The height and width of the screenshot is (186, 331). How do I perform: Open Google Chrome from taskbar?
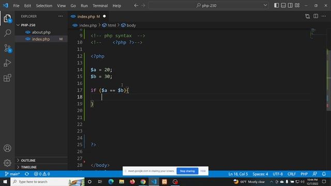pyautogui.click(x=143, y=181)
